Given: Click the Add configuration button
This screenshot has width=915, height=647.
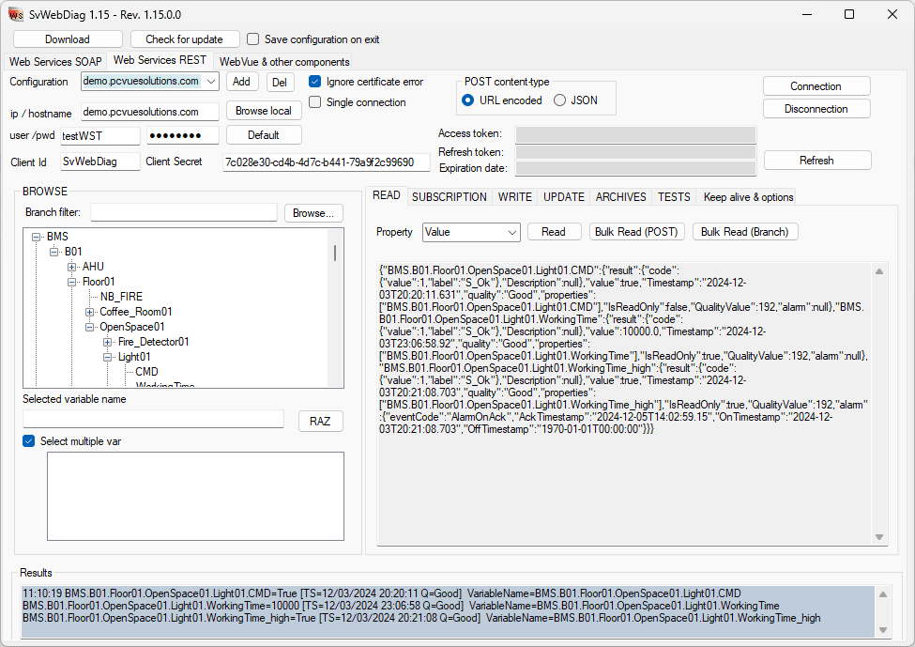Looking at the screenshot, I should [x=241, y=82].
